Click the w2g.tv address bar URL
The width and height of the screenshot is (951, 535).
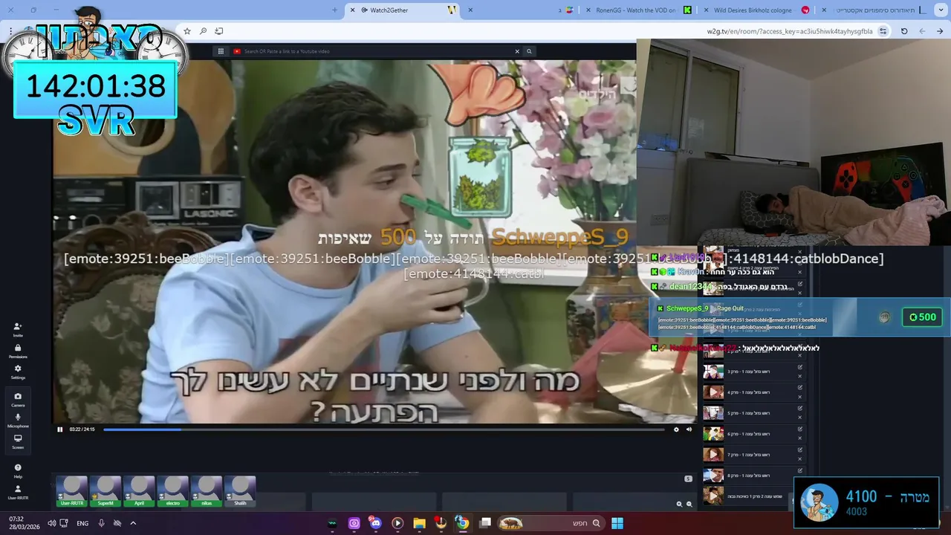coord(790,31)
